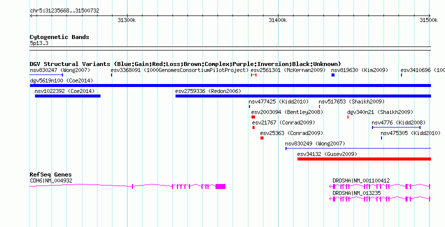Select the esv25363 (Conrad2009) label
445x227 pixels.
click(x=291, y=133)
